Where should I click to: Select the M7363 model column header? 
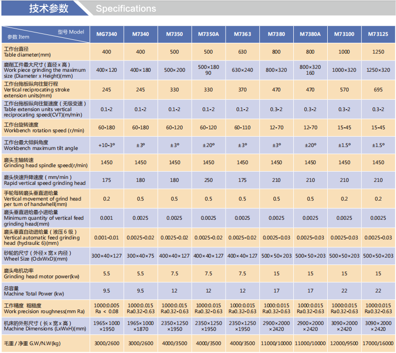click(242, 34)
